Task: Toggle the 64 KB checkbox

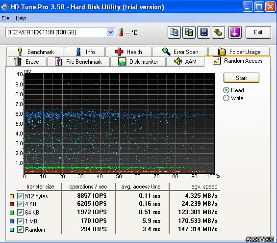Action: point(20,212)
